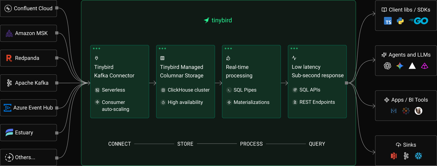
Task: Click the columns icon above Managed Columnar Storage
Action: [162, 58]
